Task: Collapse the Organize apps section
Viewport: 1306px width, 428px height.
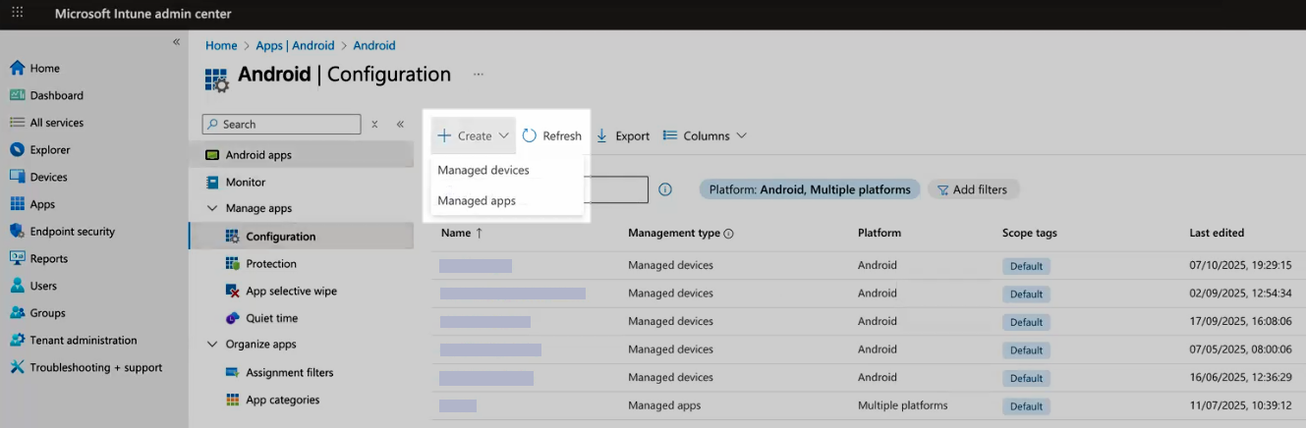Action: [212, 345]
